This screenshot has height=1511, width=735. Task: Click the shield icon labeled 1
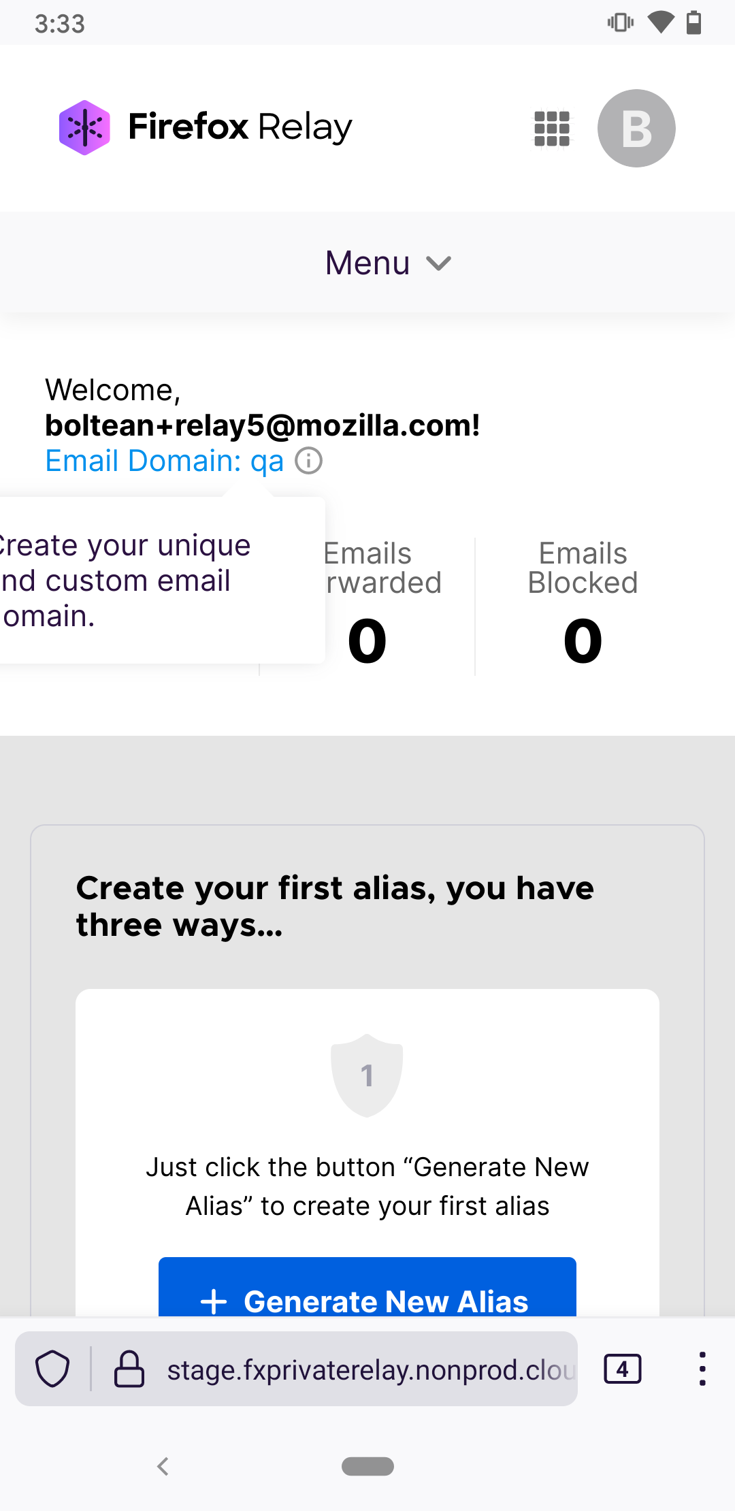[x=367, y=1074]
